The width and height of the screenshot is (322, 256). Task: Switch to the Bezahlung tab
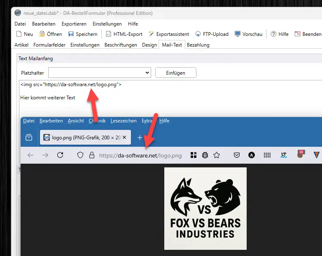(198, 45)
